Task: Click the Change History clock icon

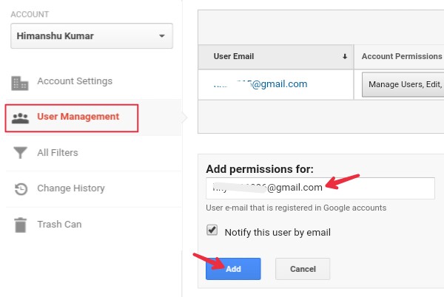Action: tap(21, 189)
